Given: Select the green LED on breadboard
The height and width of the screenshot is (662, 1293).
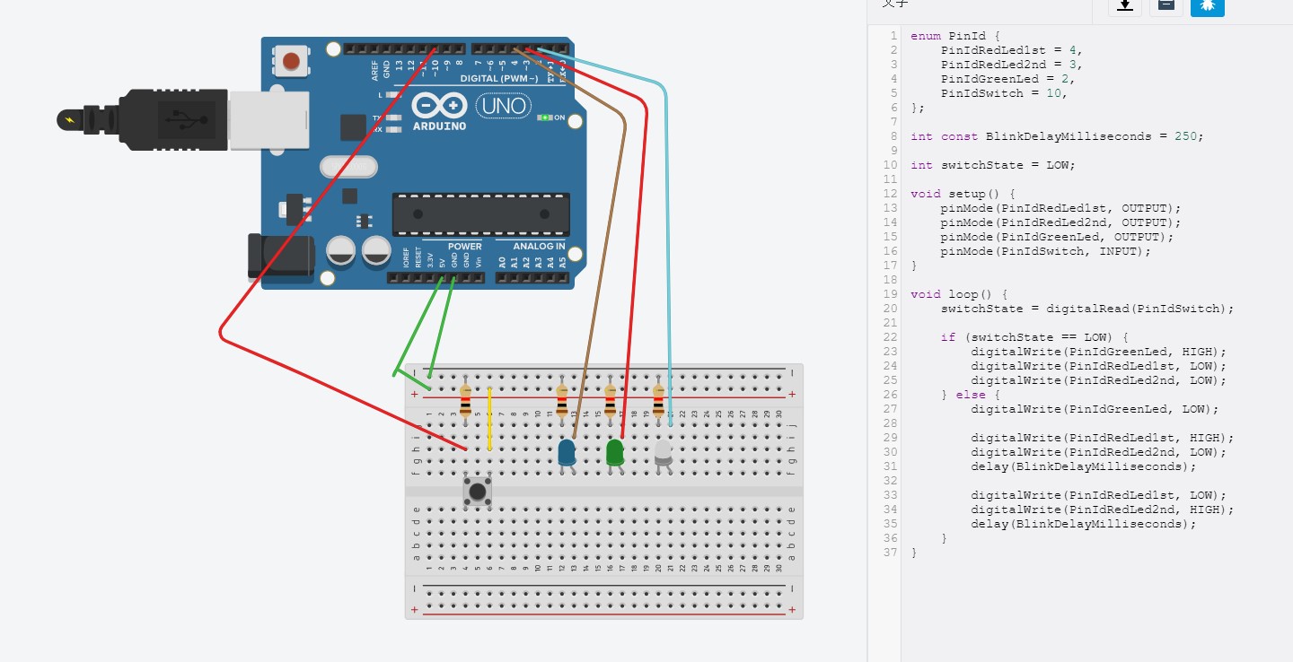Looking at the screenshot, I should click(615, 452).
